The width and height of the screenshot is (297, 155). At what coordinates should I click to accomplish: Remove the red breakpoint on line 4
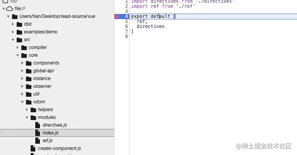tap(117, 16)
